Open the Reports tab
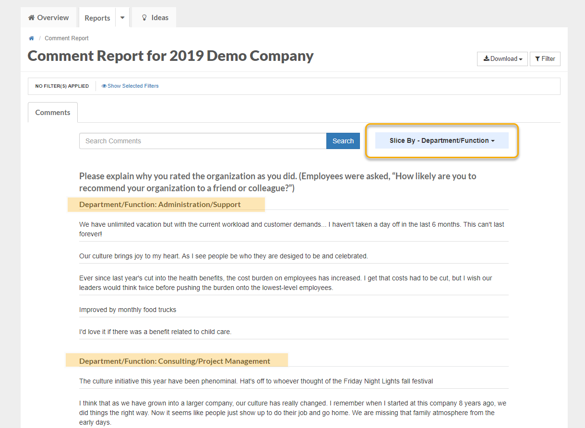Screen dimensions: 585x428 [97, 18]
